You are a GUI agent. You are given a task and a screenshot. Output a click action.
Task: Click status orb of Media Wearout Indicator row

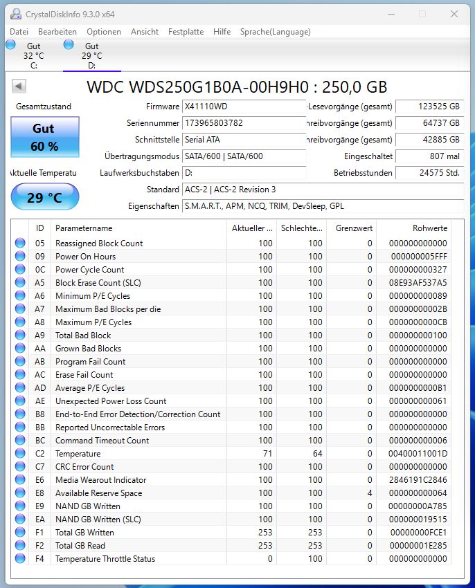point(20,479)
